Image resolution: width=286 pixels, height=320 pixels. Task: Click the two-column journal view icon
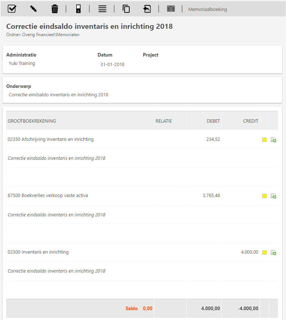[x=171, y=9]
